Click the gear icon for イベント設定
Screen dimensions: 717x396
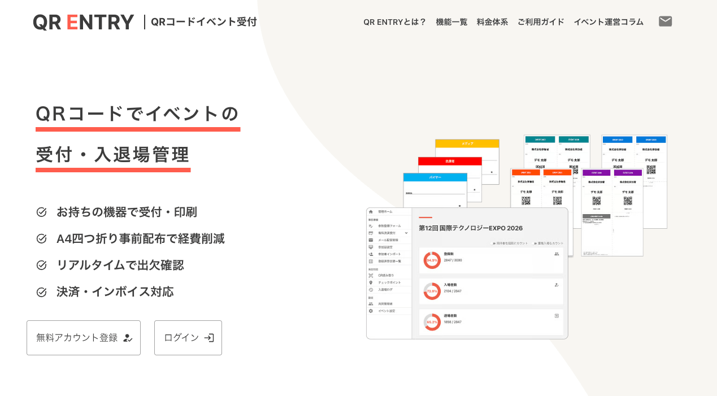(x=371, y=311)
